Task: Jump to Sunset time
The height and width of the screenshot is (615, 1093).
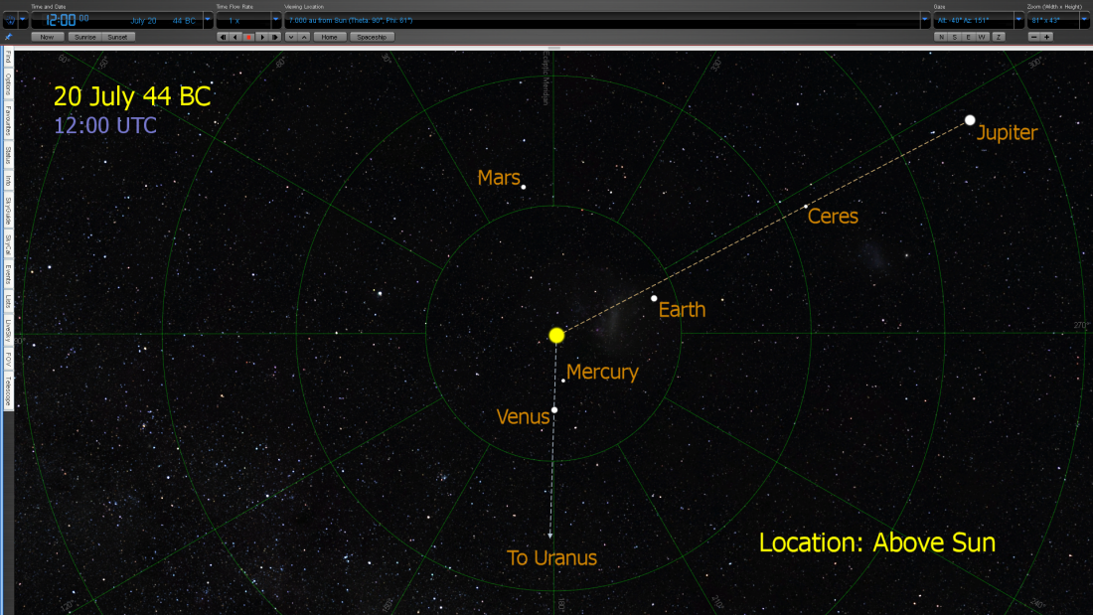Action: (x=118, y=37)
